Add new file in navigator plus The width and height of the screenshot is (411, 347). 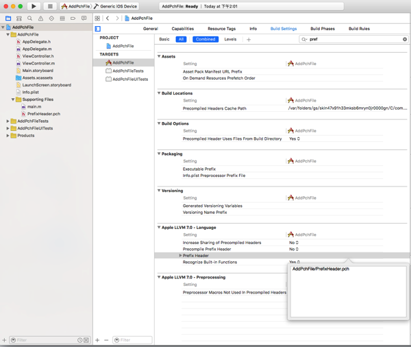(4, 340)
